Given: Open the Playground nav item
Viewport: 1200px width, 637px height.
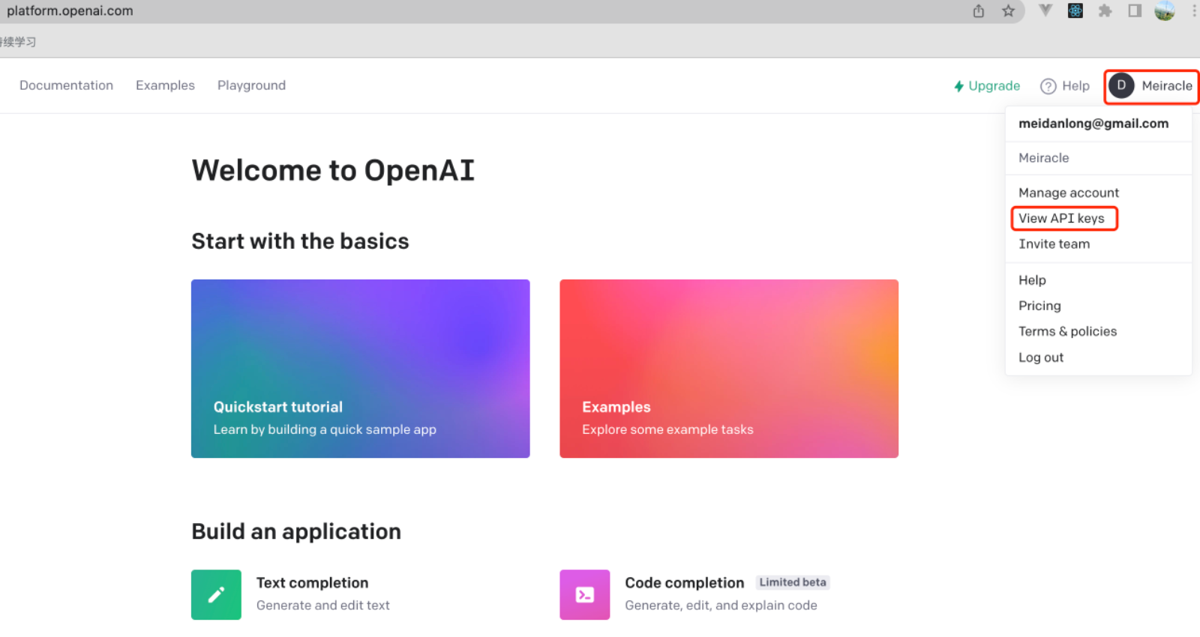Looking at the screenshot, I should (251, 85).
